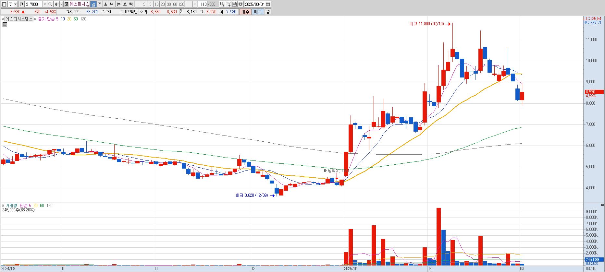Select the yearly (년) chart period
Viewport: 605px width, 272px height.
112,4
